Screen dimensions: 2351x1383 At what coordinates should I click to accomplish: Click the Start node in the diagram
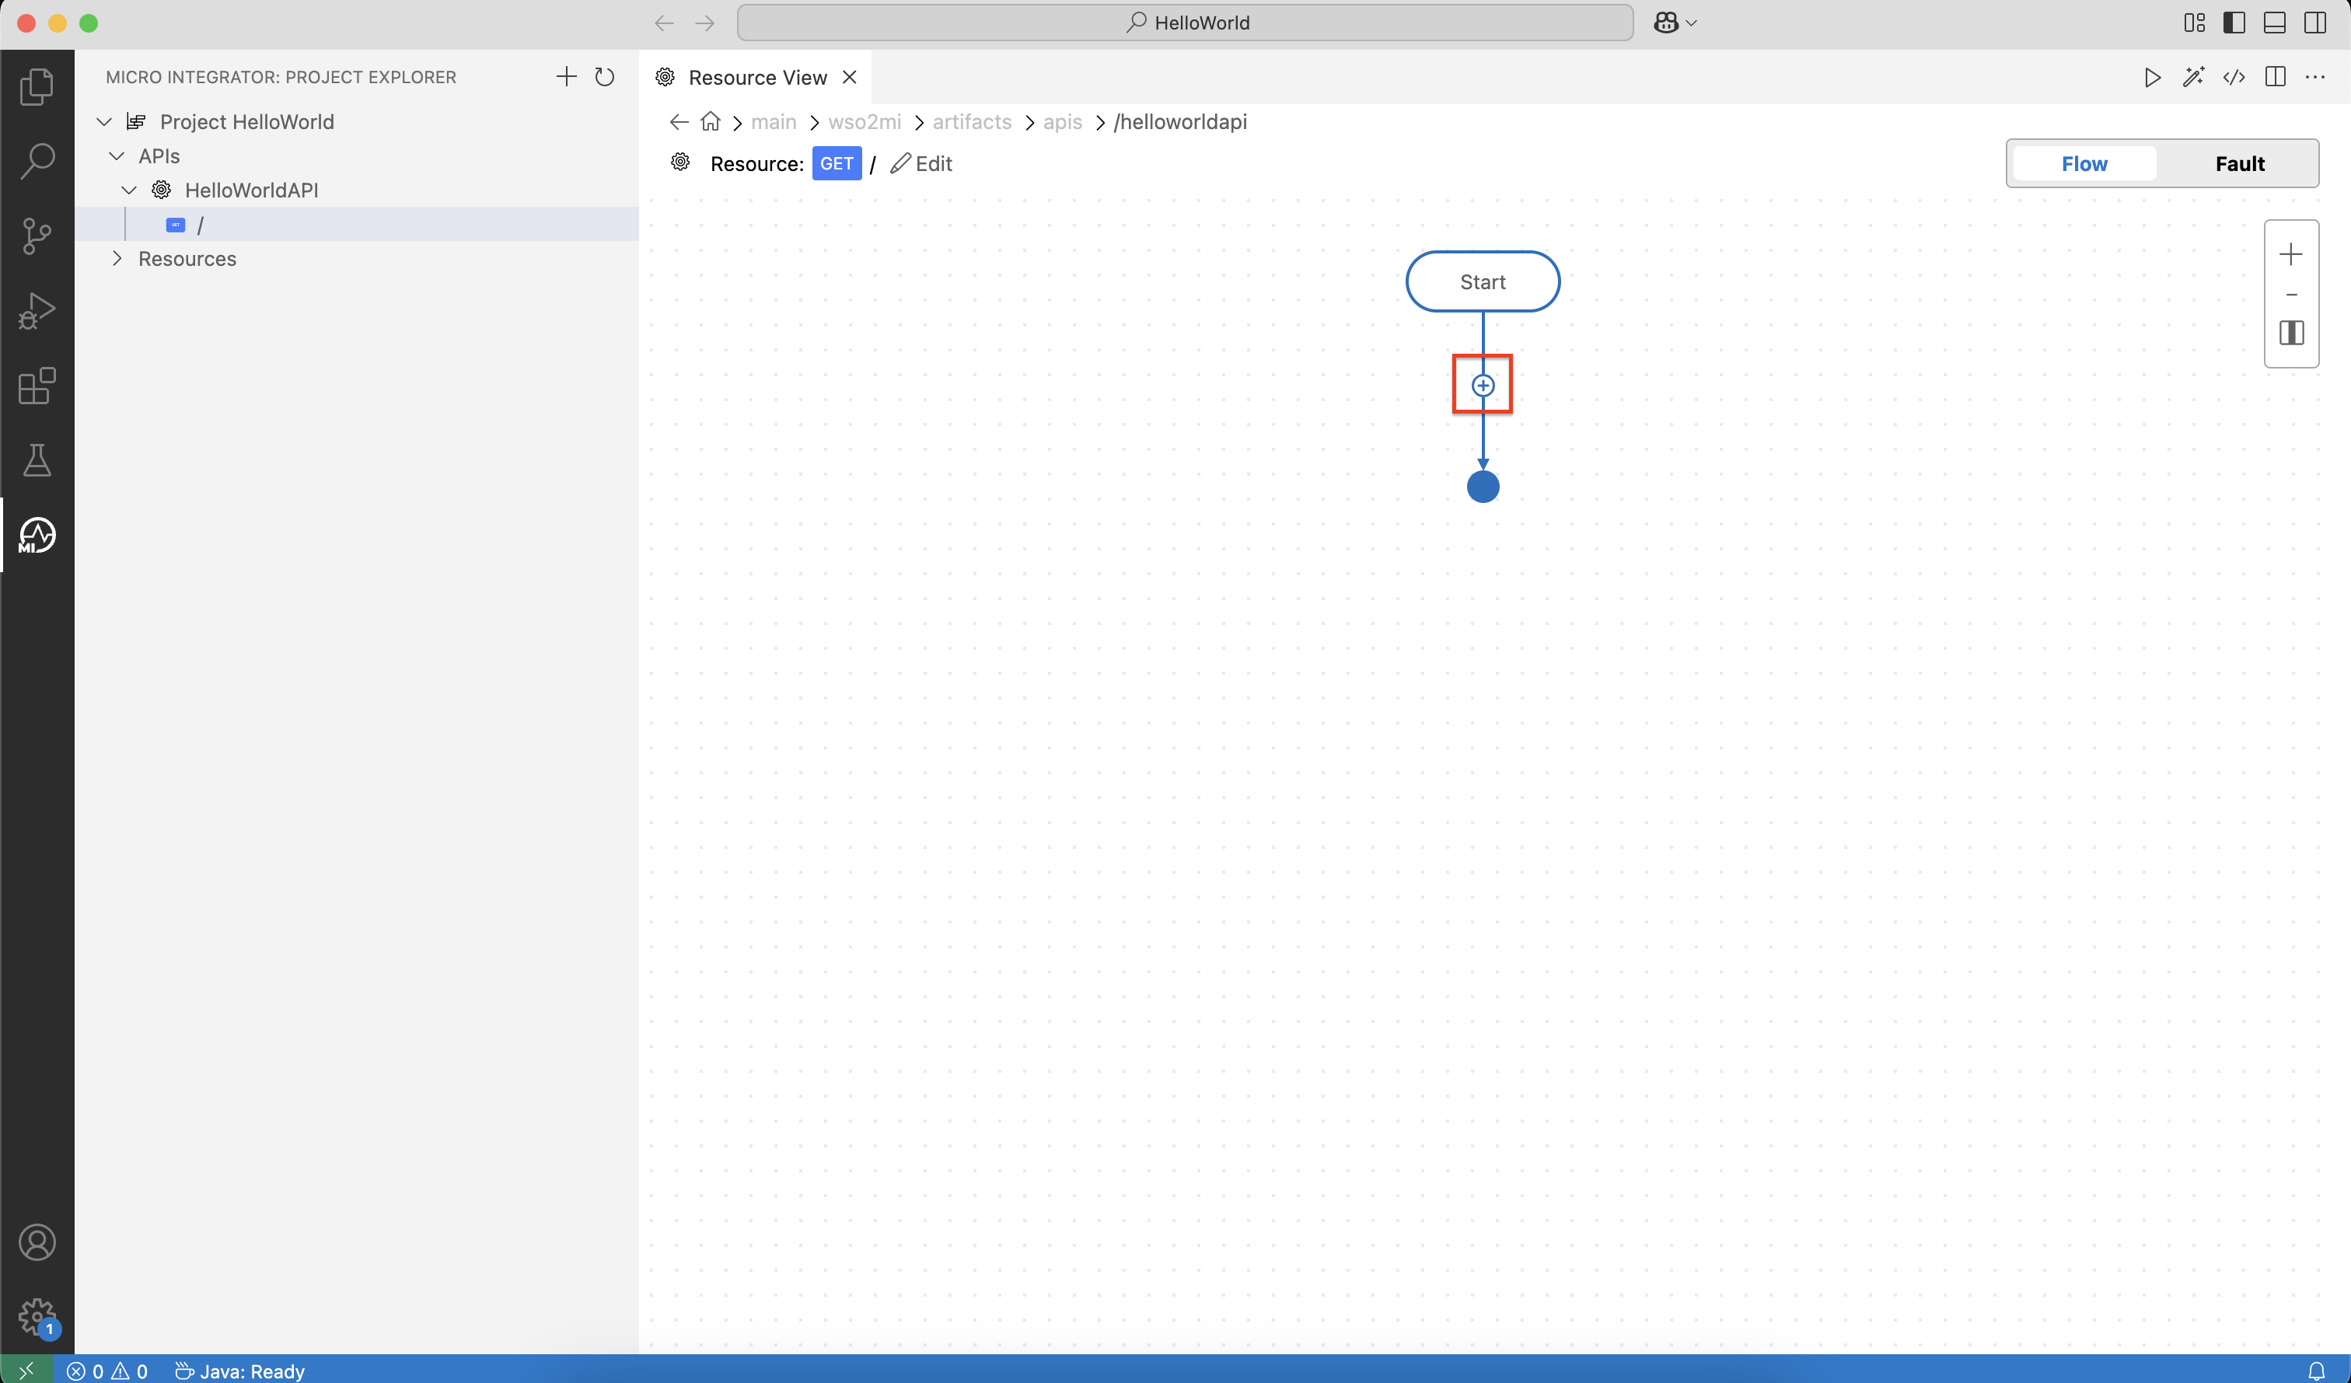pos(1483,281)
